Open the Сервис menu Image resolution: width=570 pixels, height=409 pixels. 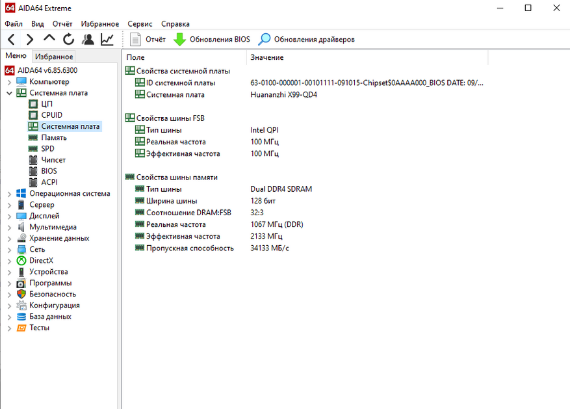pyautogui.click(x=140, y=23)
